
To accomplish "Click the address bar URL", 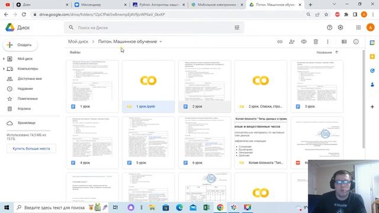I will coord(102,14).
